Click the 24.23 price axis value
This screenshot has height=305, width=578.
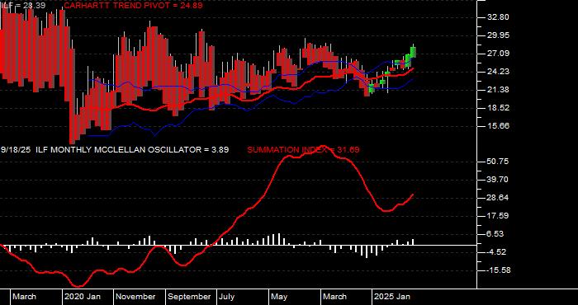coord(498,72)
